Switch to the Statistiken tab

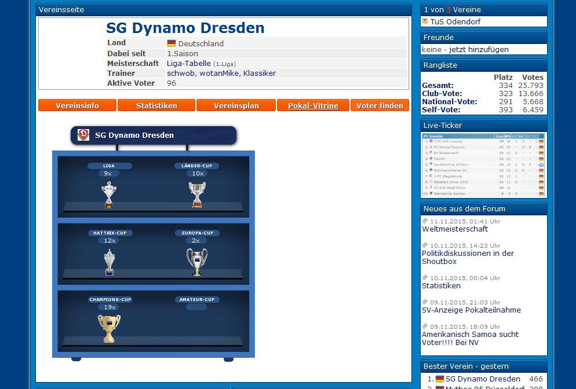(156, 105)
